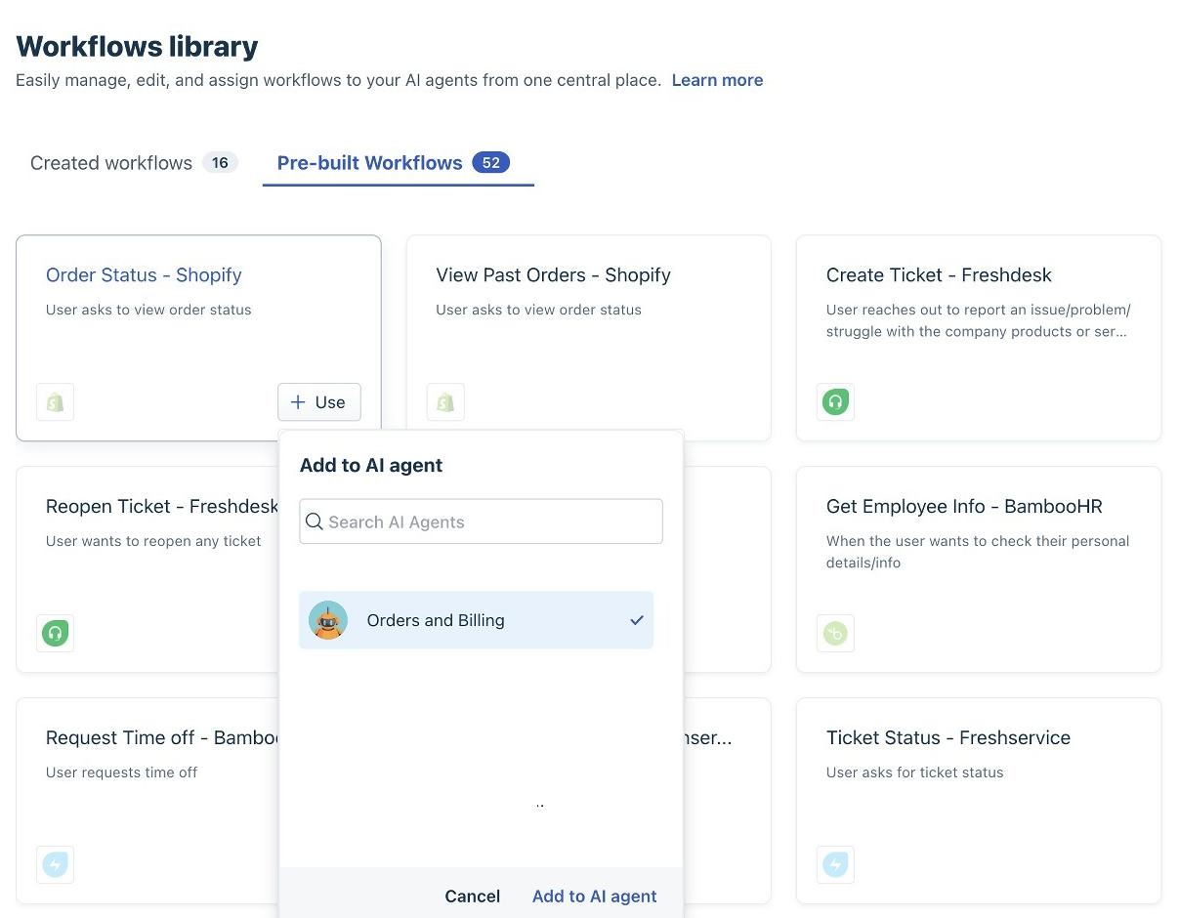Select the Orders and Billing agent row
Screen dimensions: 1179x918
[x=476, y=620]
